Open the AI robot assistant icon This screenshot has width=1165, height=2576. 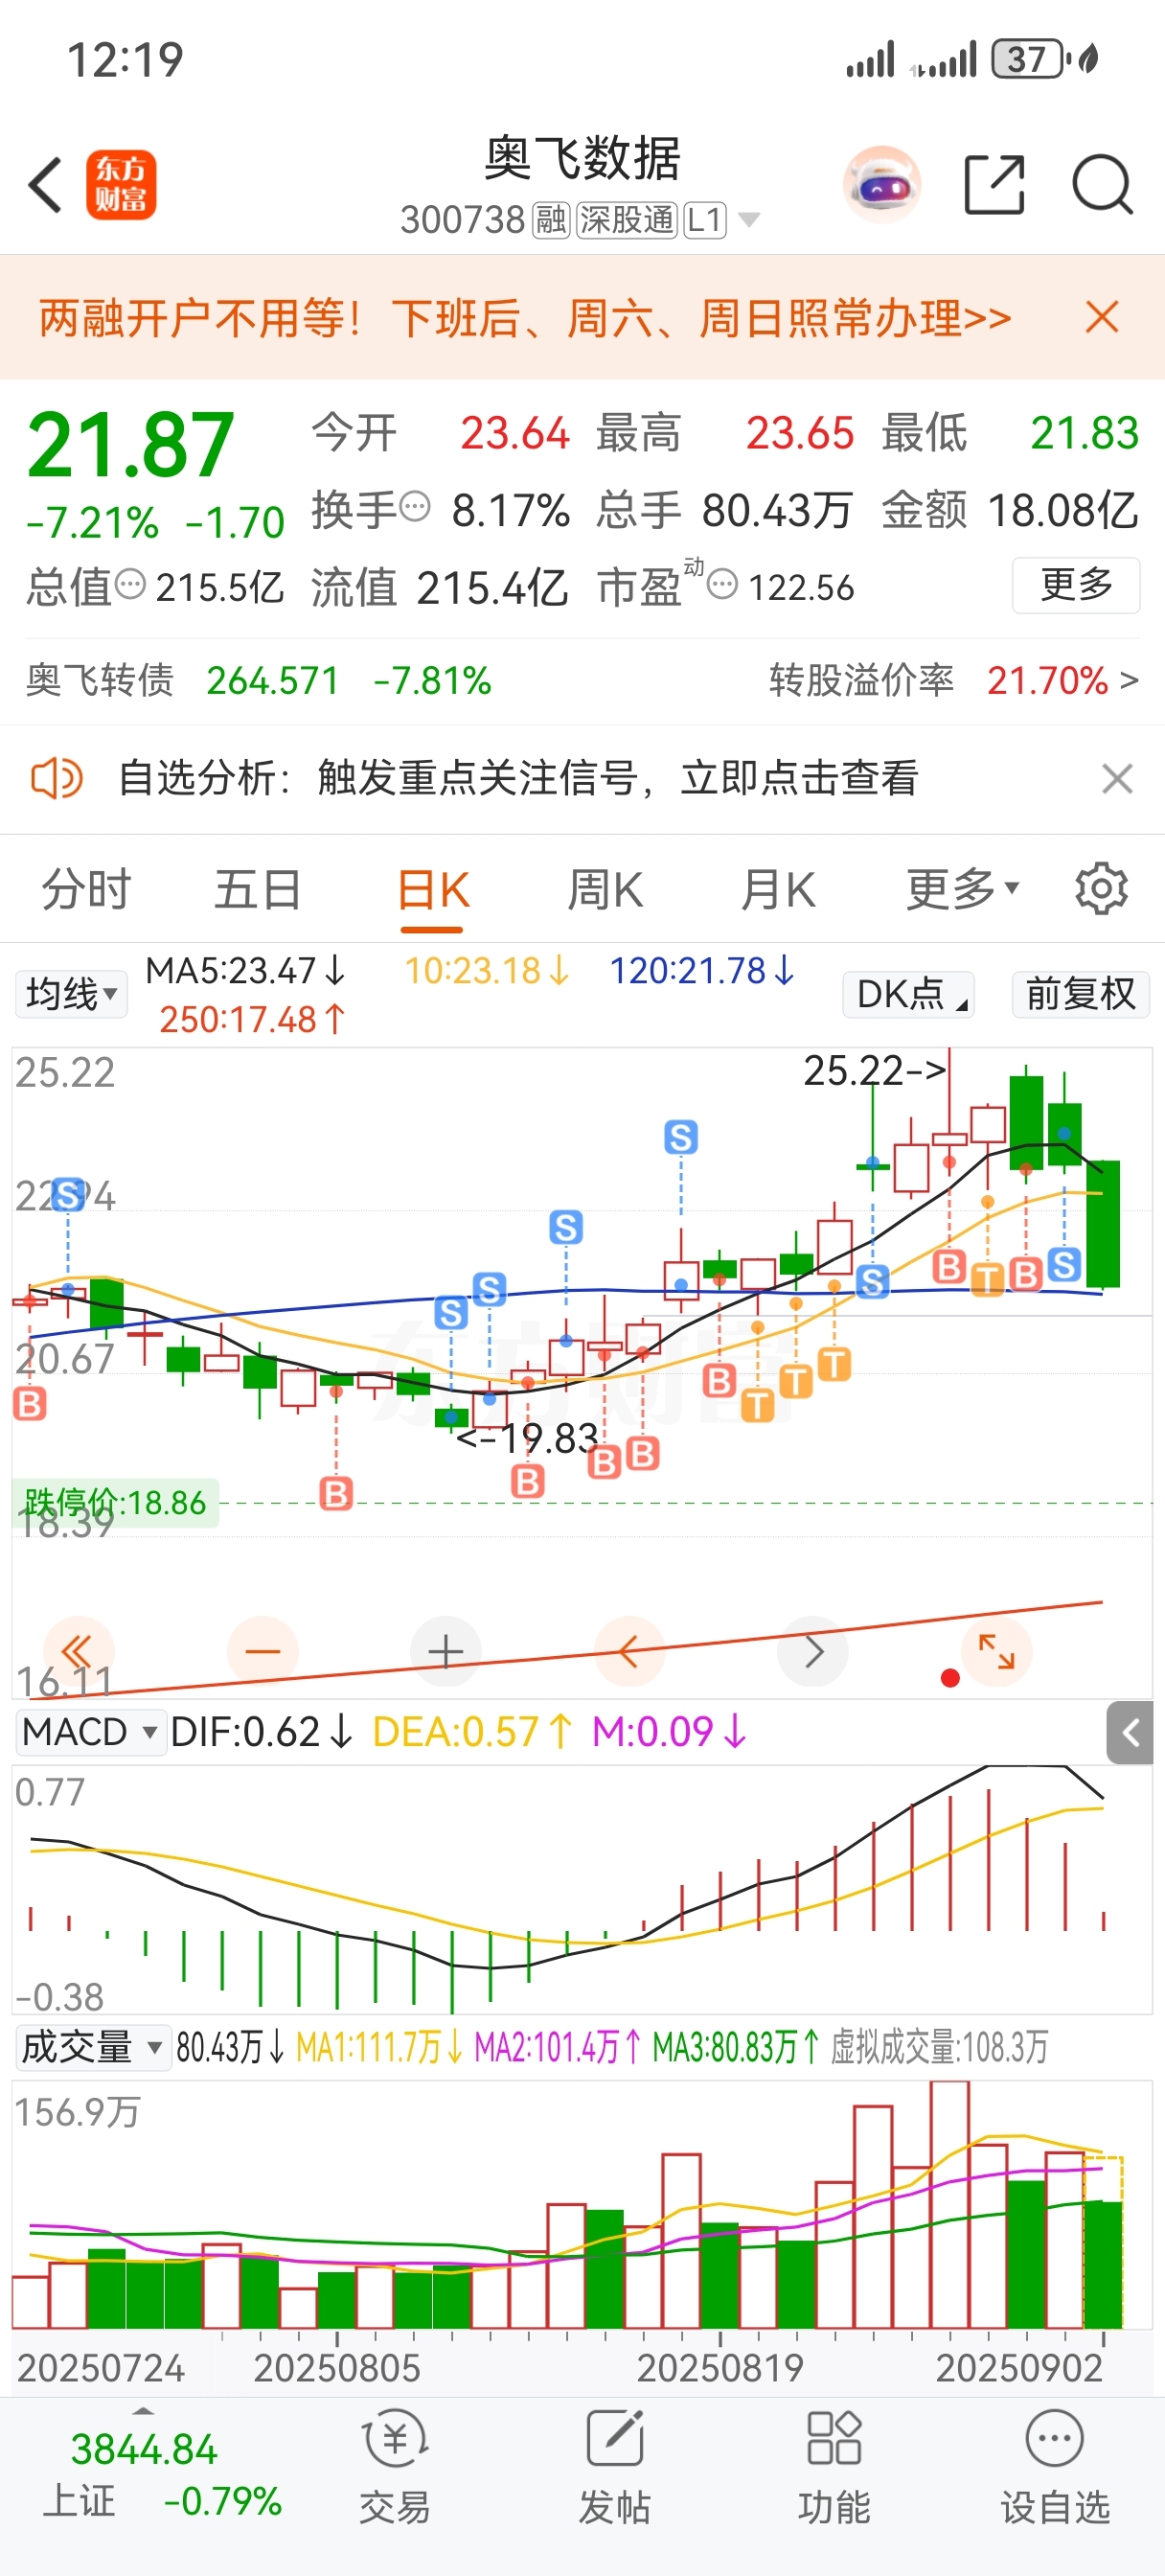pos(881,185)
